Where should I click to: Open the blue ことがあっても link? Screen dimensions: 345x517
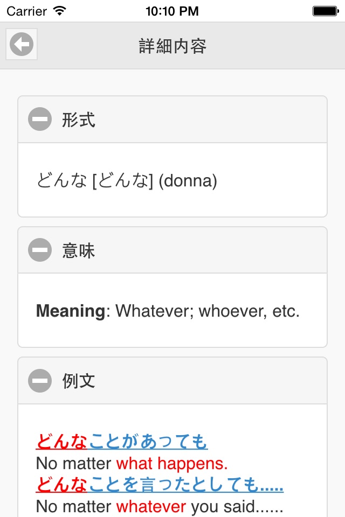pos(148,442)
